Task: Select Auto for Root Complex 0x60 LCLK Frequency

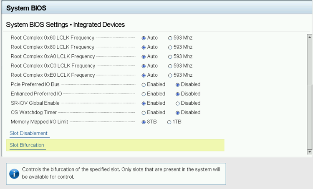Action: pos(144,38)
